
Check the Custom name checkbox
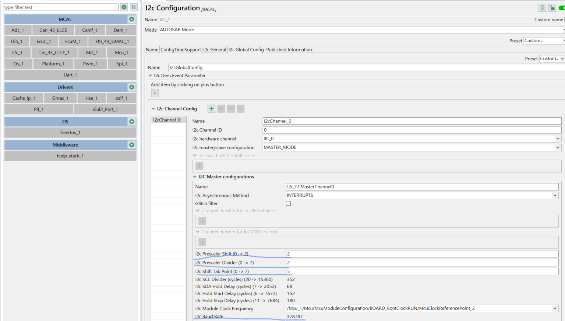tap(564, 19)
